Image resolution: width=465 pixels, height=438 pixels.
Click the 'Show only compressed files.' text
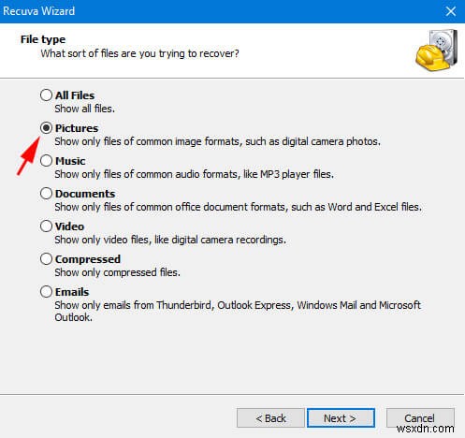pyautogui.click(x=118, y=272)
